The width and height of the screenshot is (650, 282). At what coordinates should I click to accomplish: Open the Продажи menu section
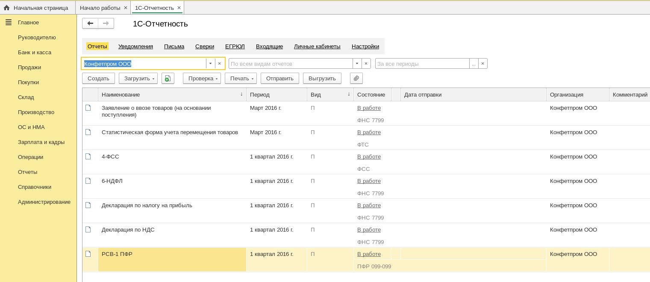29,67
